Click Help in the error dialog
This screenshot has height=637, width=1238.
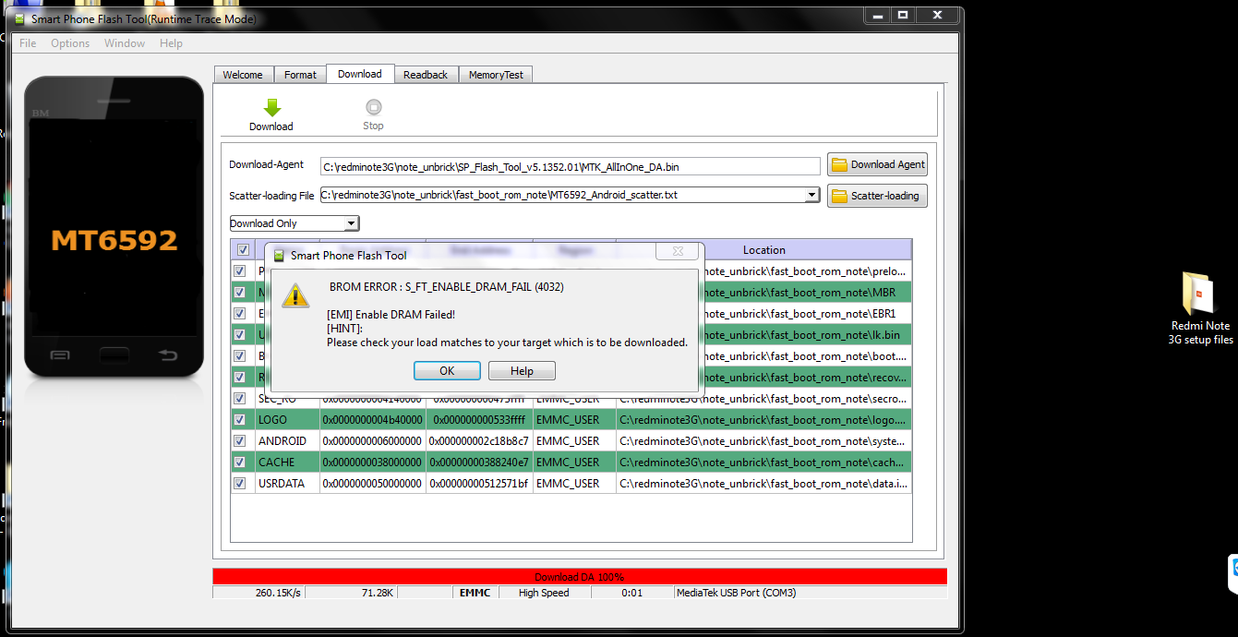pos(522,371)
